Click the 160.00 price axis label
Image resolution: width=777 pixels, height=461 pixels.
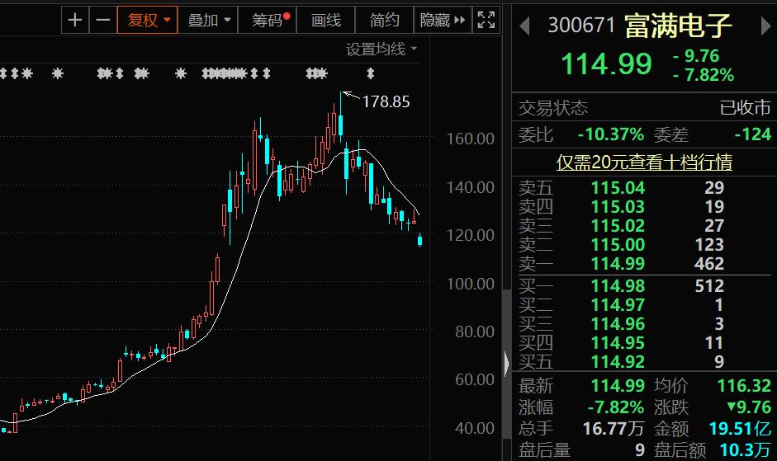coord(470,139)
